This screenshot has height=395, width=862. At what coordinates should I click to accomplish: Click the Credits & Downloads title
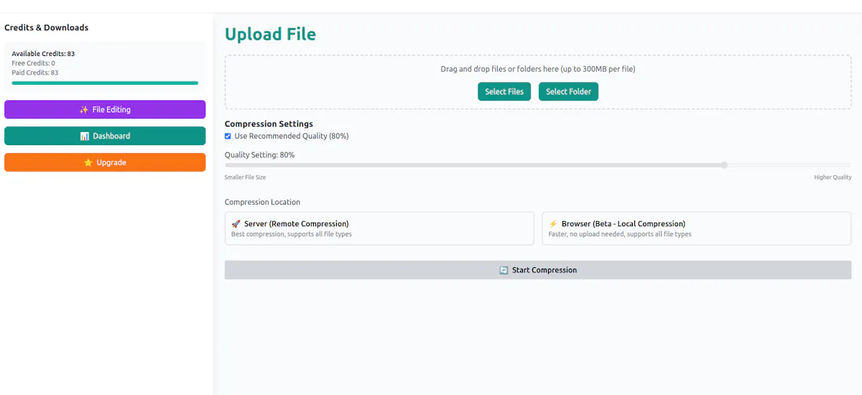tap(47, 28)
